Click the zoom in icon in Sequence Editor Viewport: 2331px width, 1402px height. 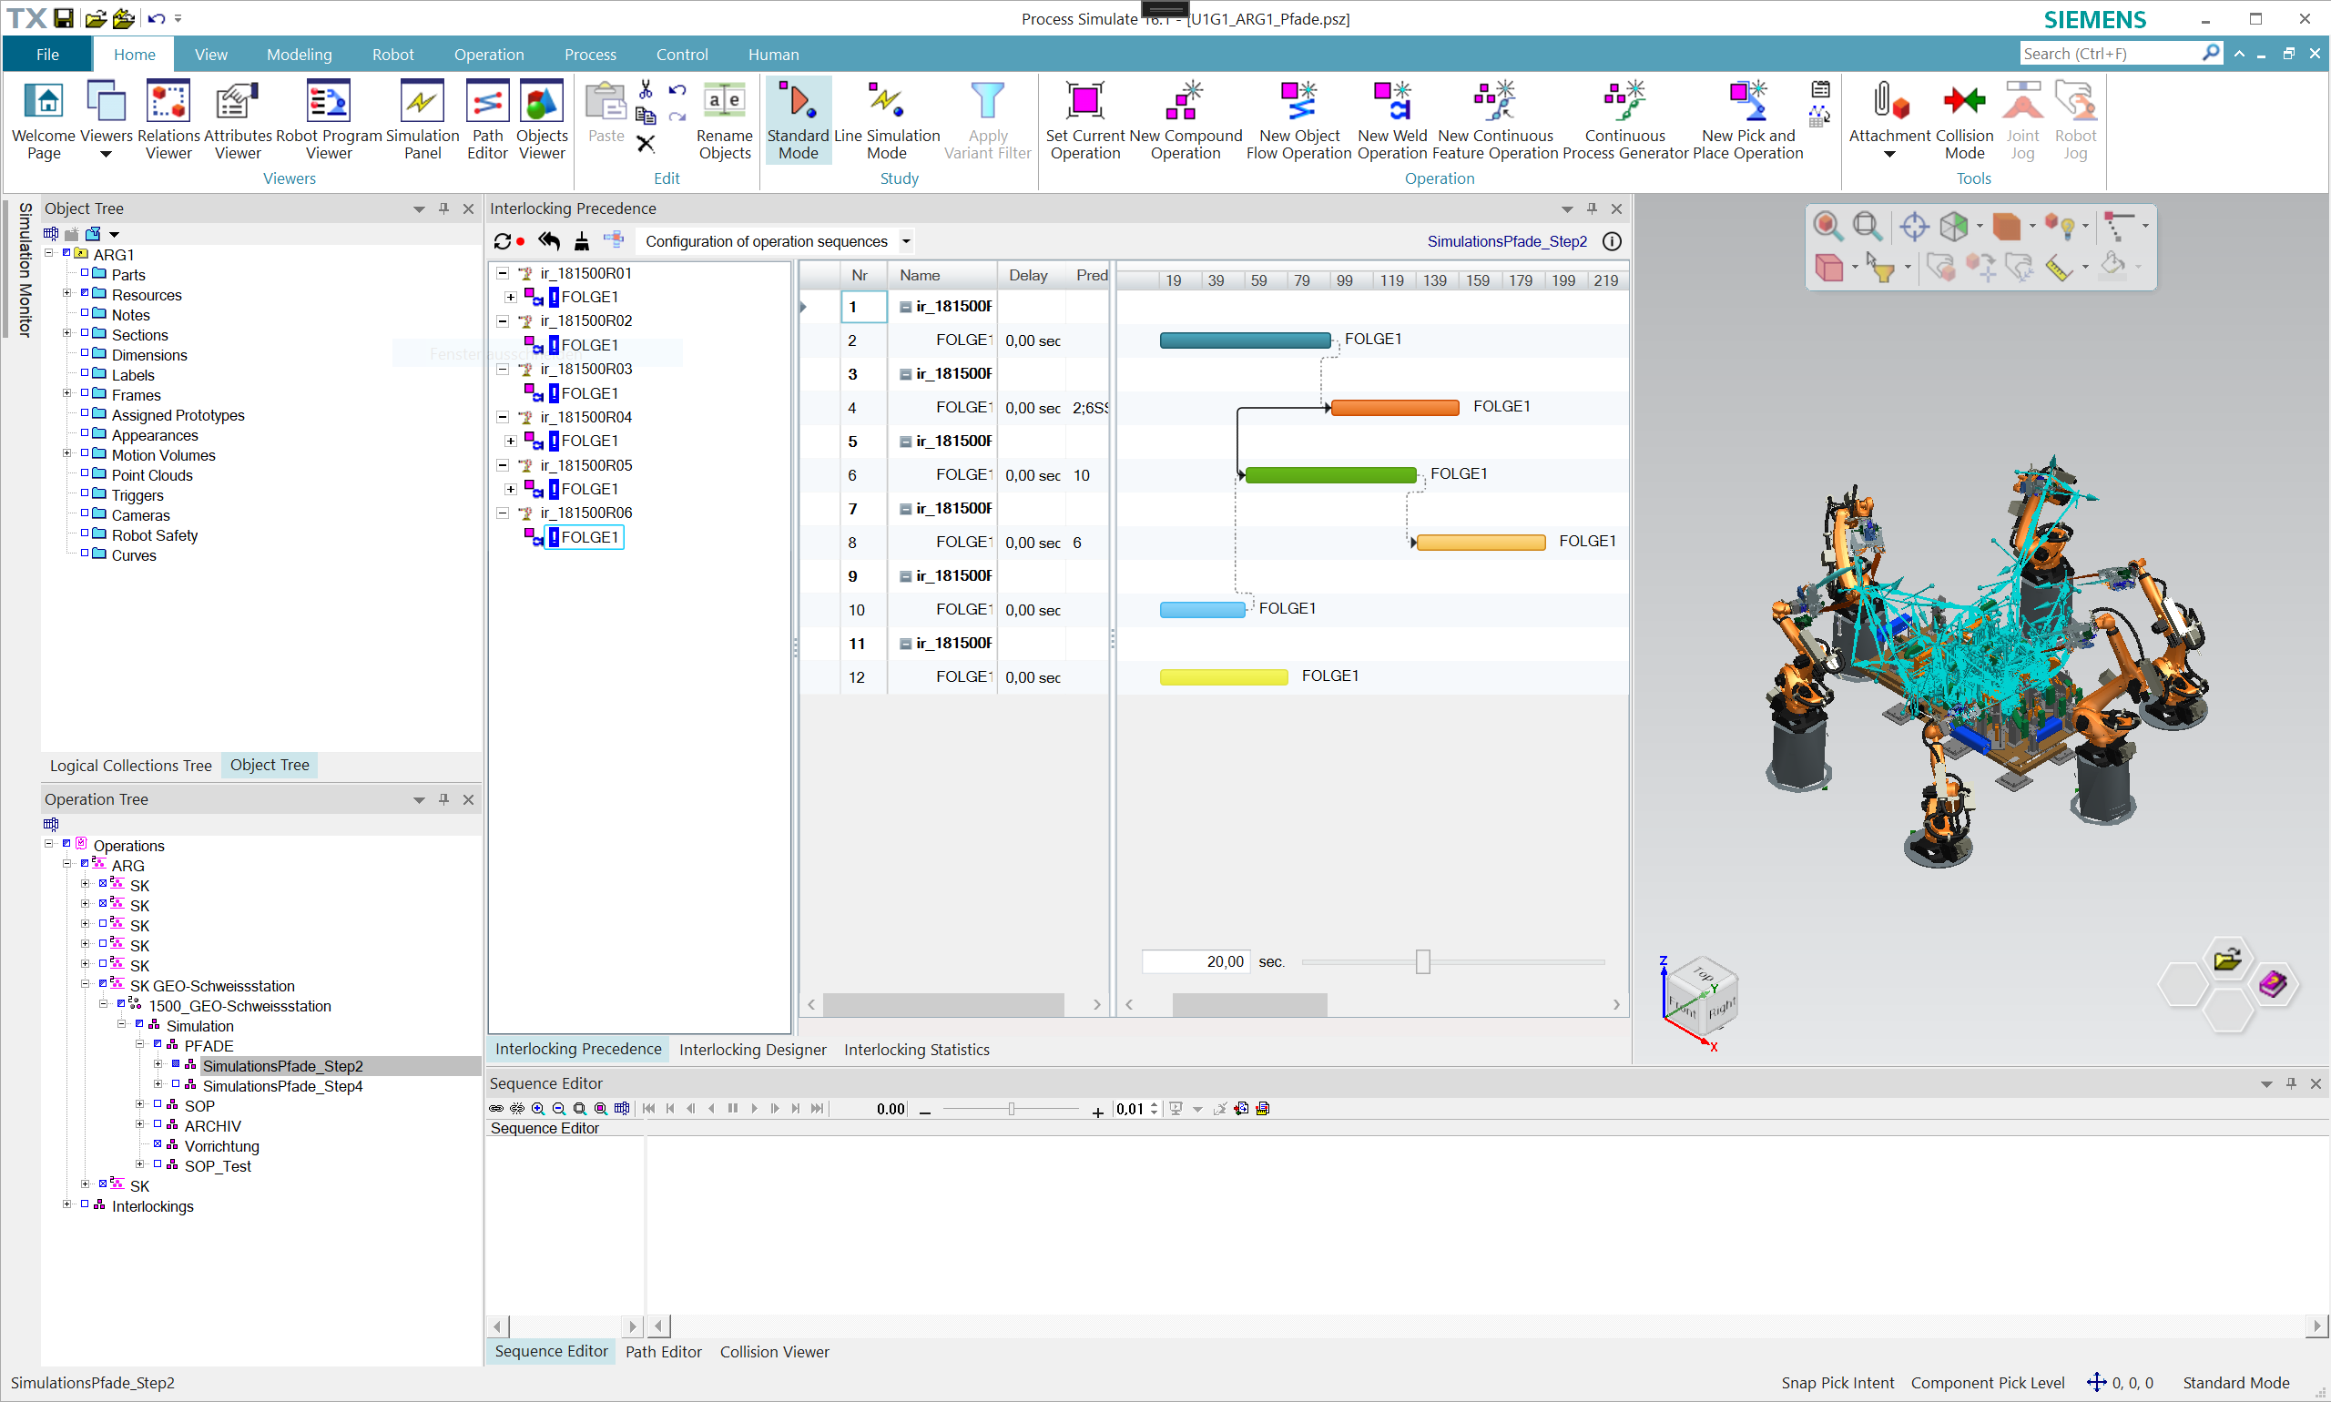537,1109
